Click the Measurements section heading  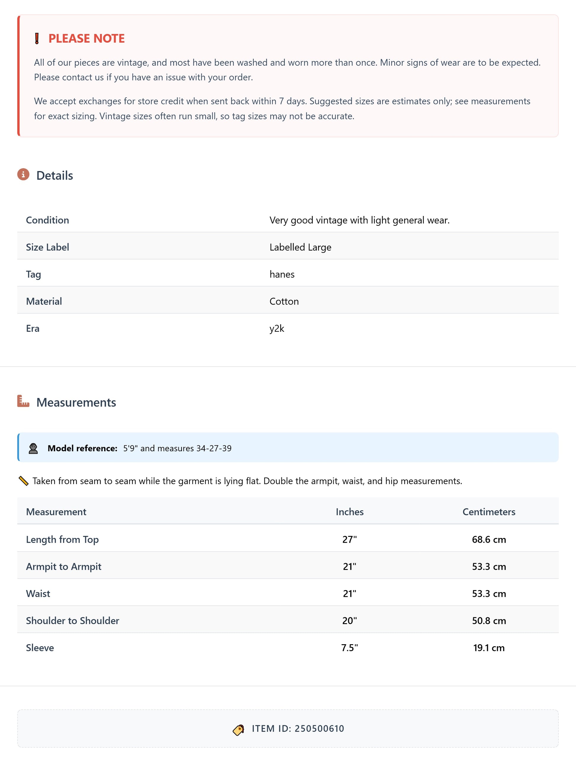[76, 402]
